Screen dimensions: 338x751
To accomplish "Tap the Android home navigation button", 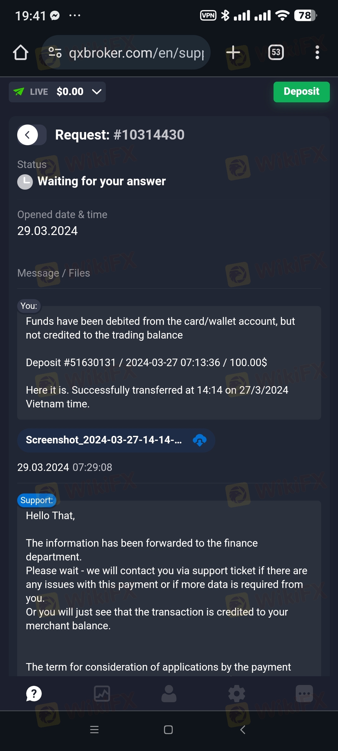I will pos(168,730).
